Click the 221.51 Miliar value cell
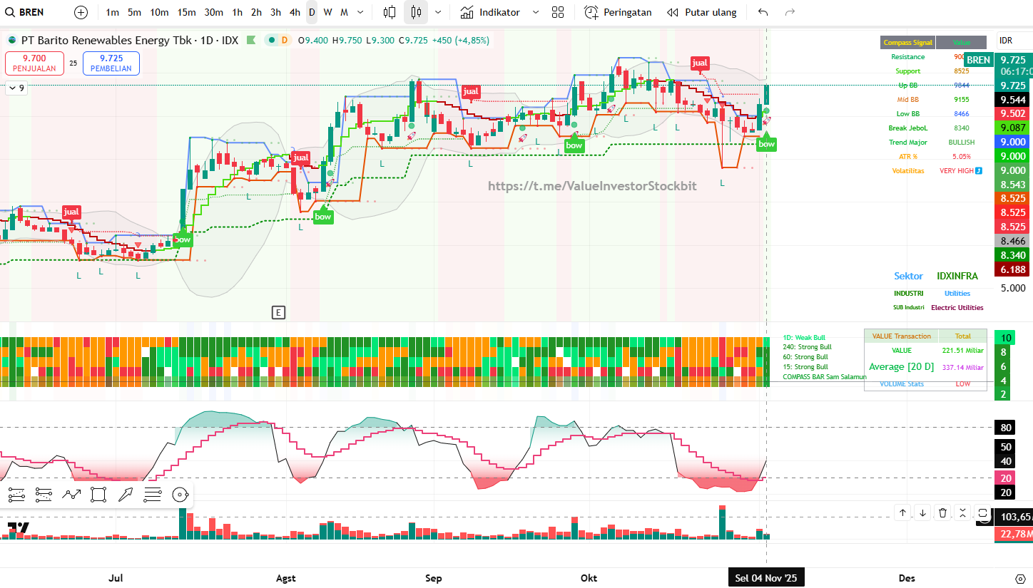 (x=962, y=351)
